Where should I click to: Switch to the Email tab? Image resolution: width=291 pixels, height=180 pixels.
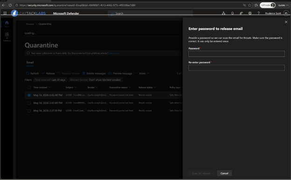(30, 62)
